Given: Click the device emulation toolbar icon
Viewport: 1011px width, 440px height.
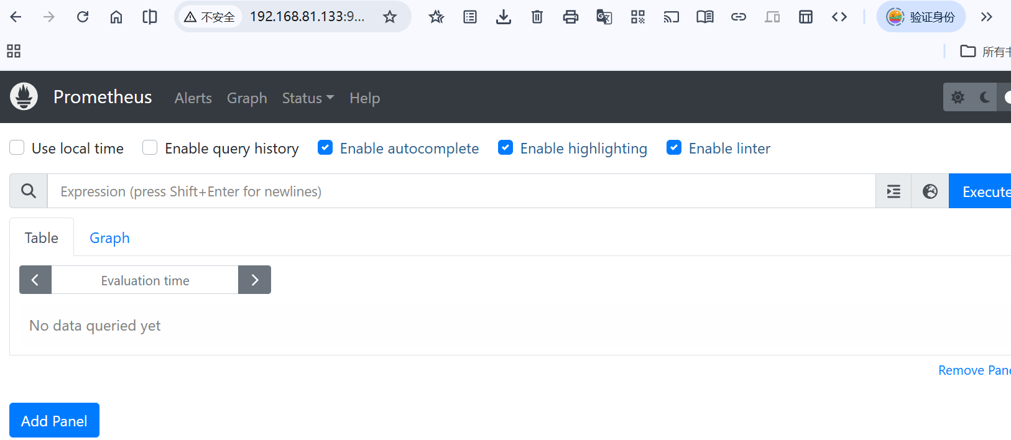Looking at the screenshot, I should (x=772, y=17).
